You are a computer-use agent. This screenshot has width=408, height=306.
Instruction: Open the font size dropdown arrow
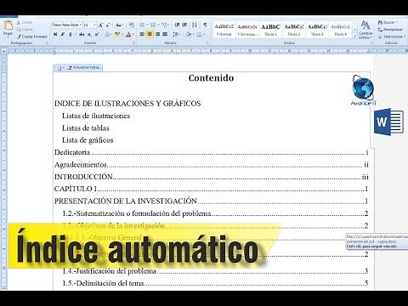pyautogui.click(x=94, y=25)
